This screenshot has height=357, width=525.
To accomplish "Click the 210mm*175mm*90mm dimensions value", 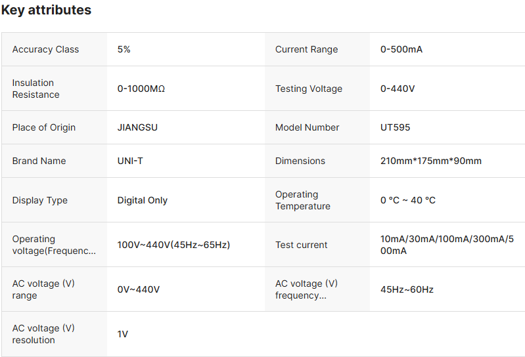I will pos(430,161).
